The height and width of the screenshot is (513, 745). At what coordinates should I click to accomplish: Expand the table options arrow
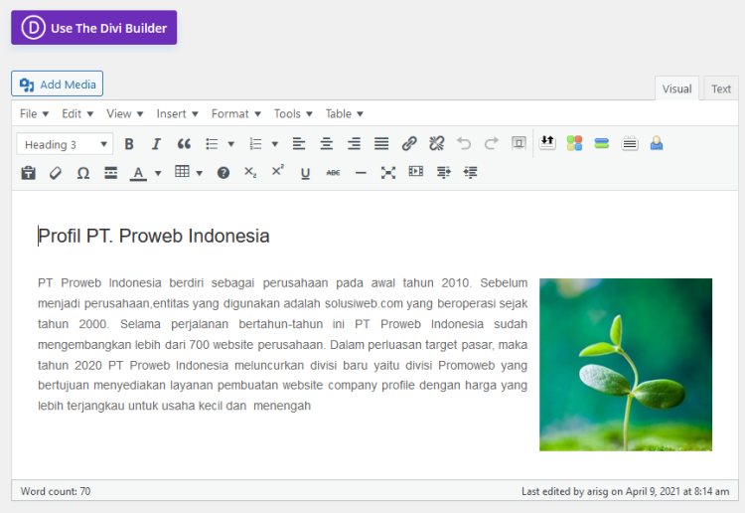click(x=199, y=173)
